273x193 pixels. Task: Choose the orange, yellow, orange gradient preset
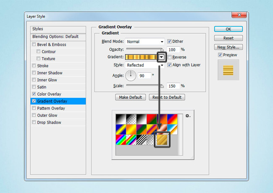click(x=131, y=130)
